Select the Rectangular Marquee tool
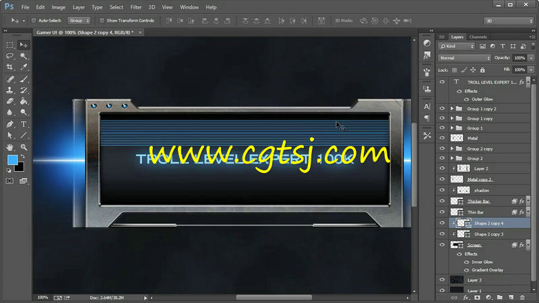Image resolution: width=539 pixels, height=303 pixels. [9, 45]
